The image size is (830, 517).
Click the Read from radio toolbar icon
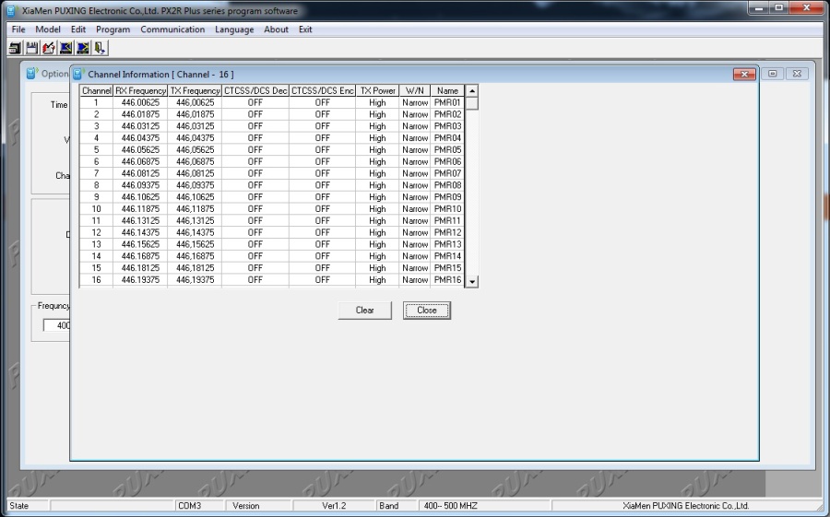tap(65, 48)
